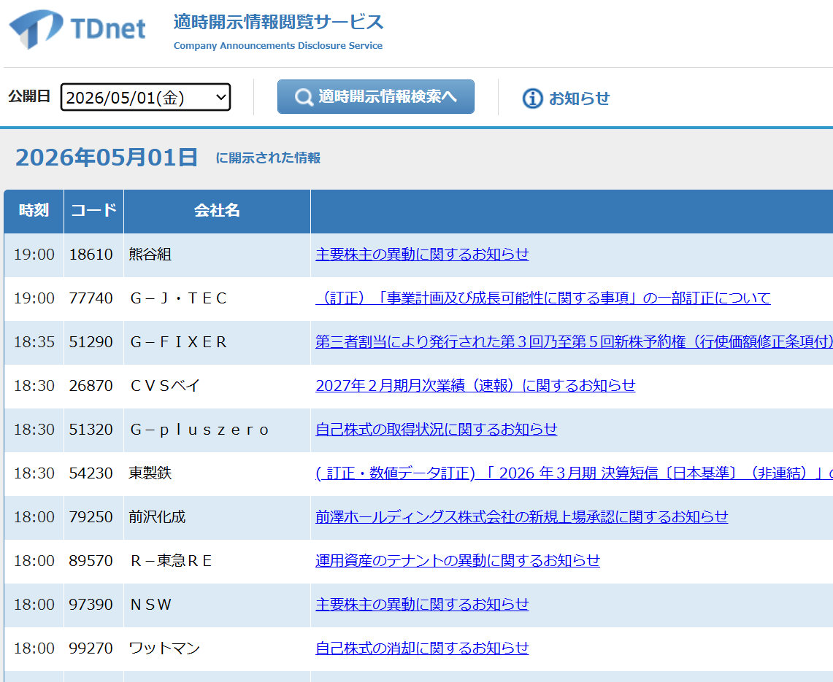The height and width of the screenshot is (682, 833).
Task: Open R-東急RE テナントの異動 link
Action: point(458,561)
